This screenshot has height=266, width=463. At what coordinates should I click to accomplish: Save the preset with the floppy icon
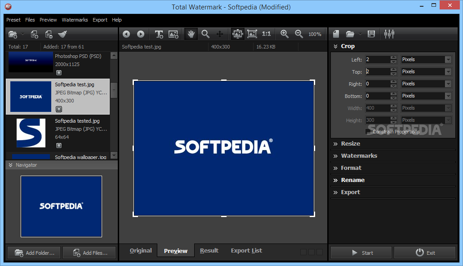click(x=371, y=34)
